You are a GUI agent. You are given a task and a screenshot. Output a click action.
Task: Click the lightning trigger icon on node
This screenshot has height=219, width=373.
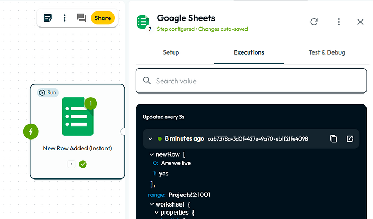coord(31,131)
